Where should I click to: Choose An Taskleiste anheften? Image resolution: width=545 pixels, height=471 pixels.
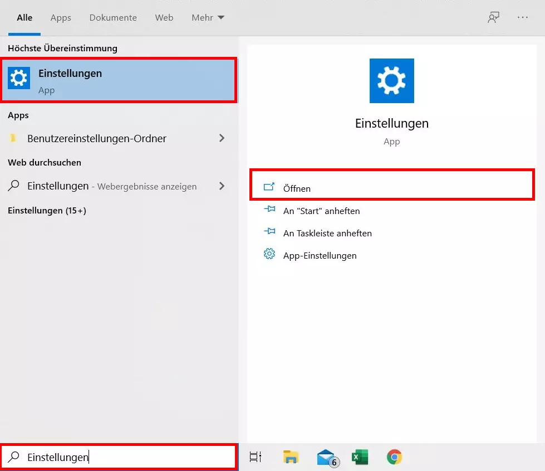pos(327,233)
